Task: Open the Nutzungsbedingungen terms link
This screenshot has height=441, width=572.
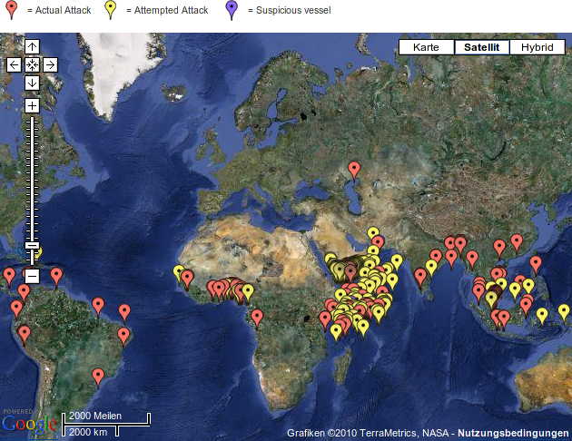Action: (513, 433)
